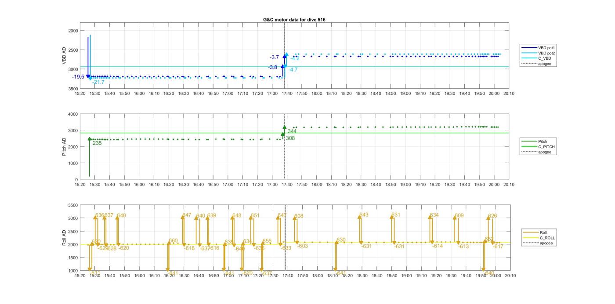Click the '-3.8' VBD data label
Image resolution: width=615 pixels, height=304 pixels.
coord(273,68)
